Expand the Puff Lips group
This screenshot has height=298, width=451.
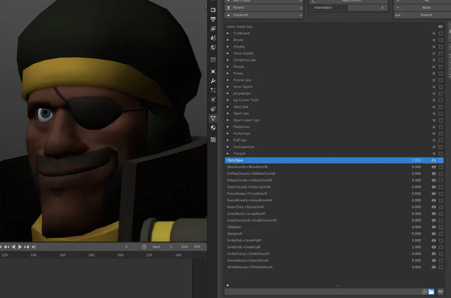[228, 140]
